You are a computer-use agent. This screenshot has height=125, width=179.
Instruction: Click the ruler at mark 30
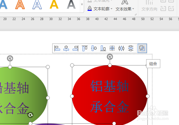[x=51, y=19]
